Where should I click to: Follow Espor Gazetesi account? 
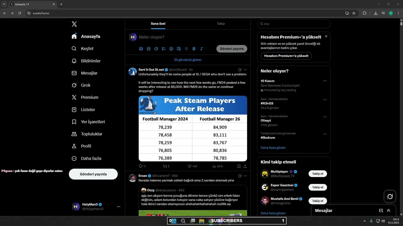click(318, 187)
